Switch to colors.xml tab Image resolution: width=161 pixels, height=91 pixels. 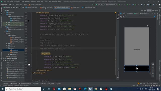(75, 8)
